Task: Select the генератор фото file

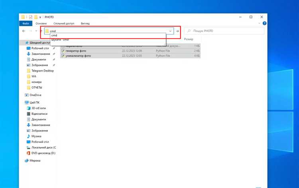Action: click(76, 51)
